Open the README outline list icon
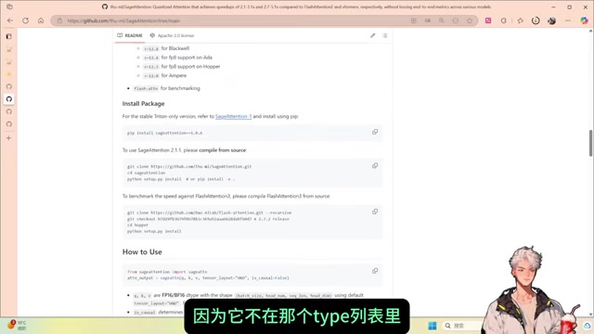 pyautogui.click(x=385, y=35)
